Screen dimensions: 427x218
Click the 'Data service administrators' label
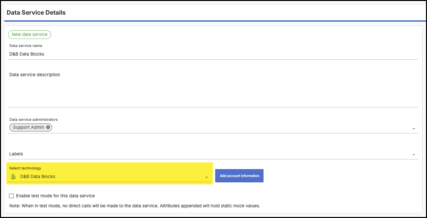(33, 119)
